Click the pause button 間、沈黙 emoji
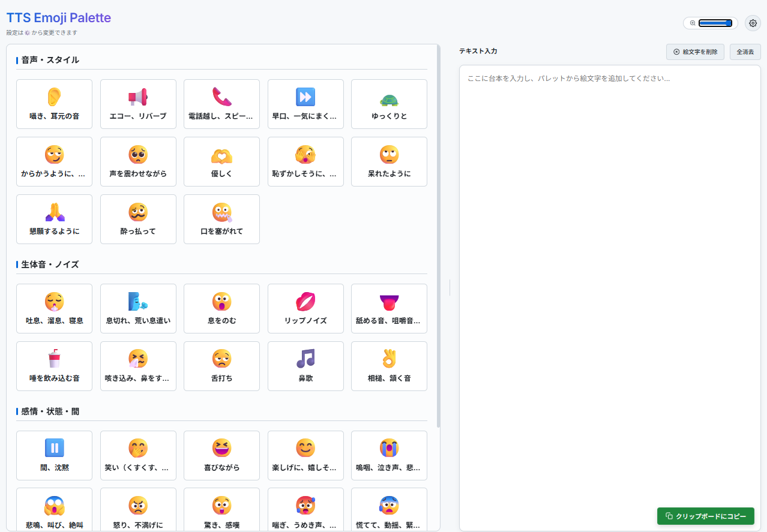This screenshot has height=532, width=767. tap(54, 455)
